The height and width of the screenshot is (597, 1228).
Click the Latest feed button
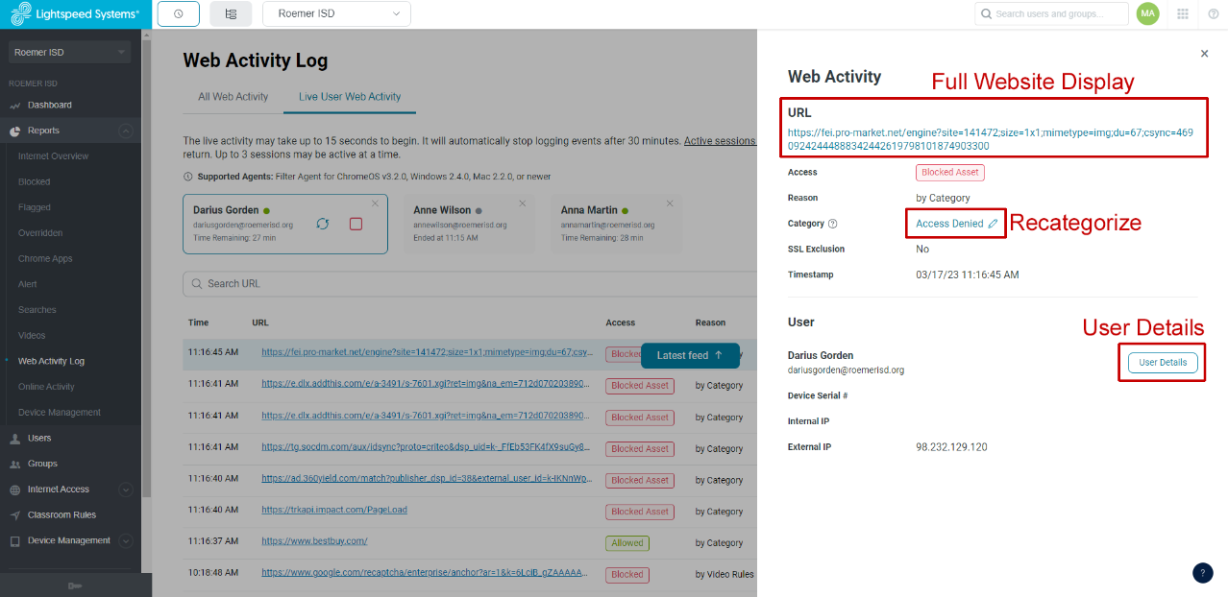pos(690,355)
